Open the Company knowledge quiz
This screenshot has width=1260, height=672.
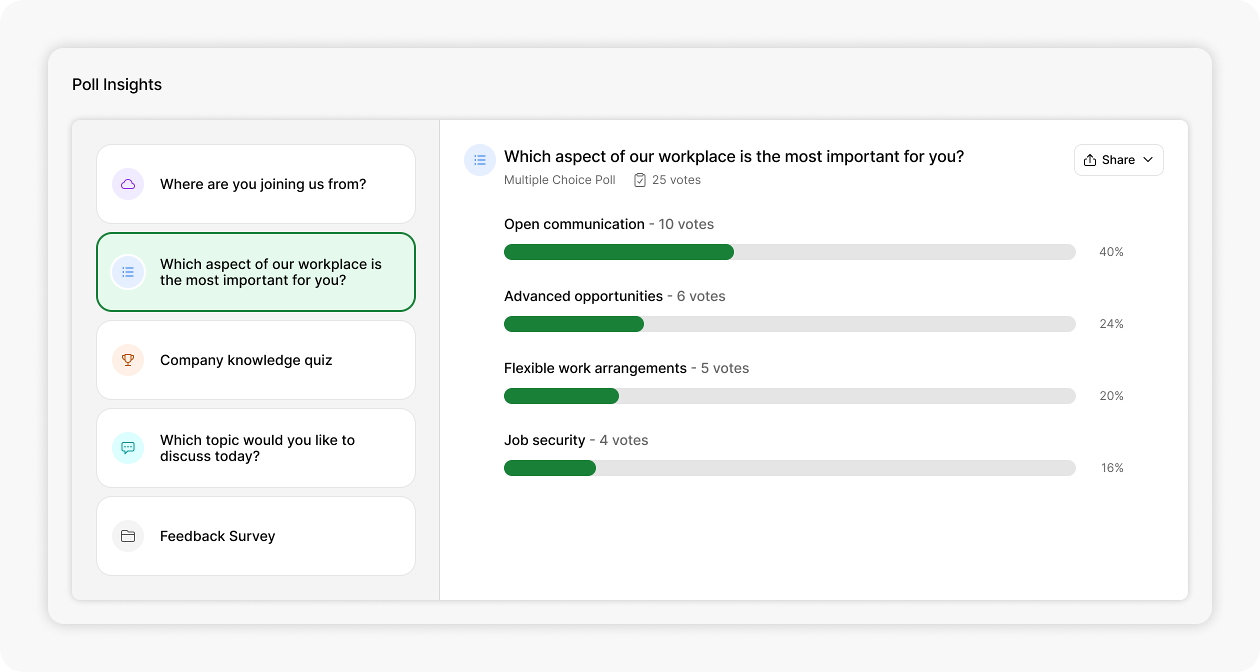[x=256, y=360]
